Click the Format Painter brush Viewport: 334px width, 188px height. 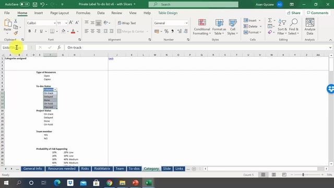tap(16, 33)
